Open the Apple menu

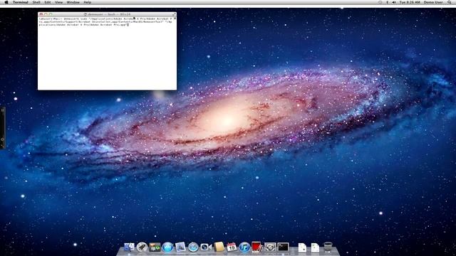coord(6,2)
